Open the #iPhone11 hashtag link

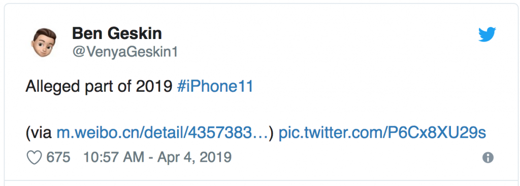click(x=215, y=87)
